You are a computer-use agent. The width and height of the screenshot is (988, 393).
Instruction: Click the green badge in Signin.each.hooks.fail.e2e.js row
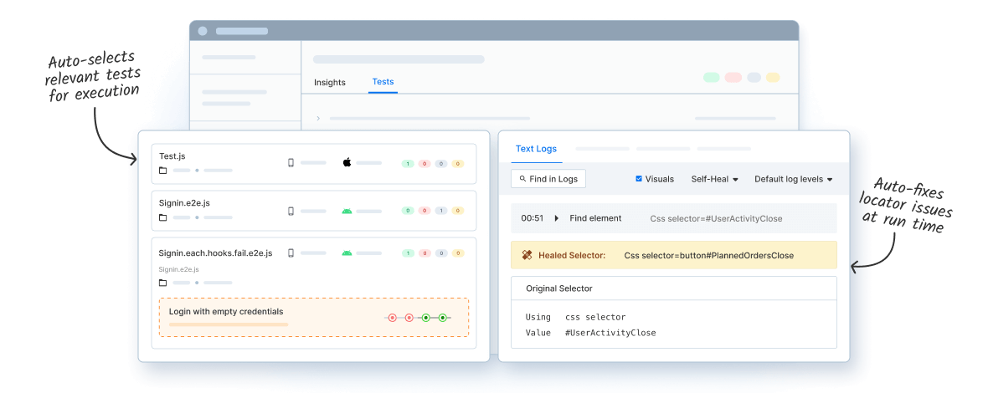[x=408, y=253]
